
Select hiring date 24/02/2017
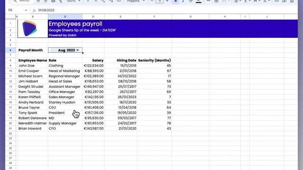pyautogui.click(x=121, y=123)
